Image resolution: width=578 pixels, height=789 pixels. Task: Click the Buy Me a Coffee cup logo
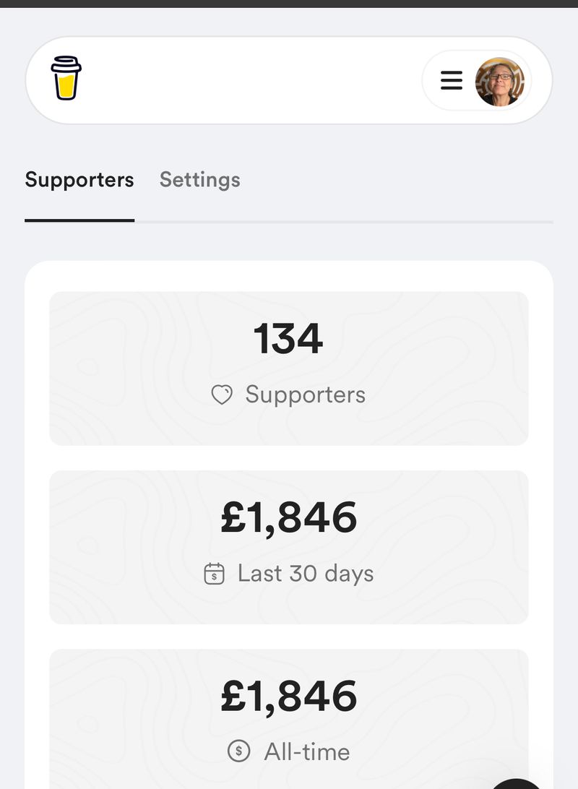66,78
